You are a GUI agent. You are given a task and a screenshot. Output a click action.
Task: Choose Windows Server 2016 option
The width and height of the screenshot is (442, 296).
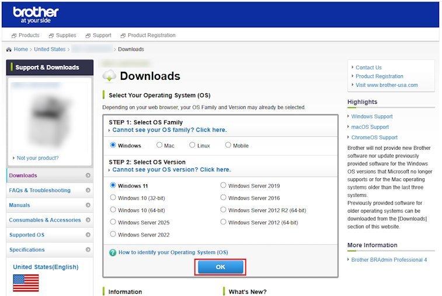[x=223, y=198]
